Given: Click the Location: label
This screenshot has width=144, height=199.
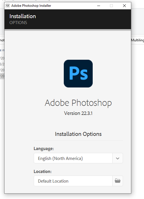Looking at the screenshot, I should coord(43,172).
